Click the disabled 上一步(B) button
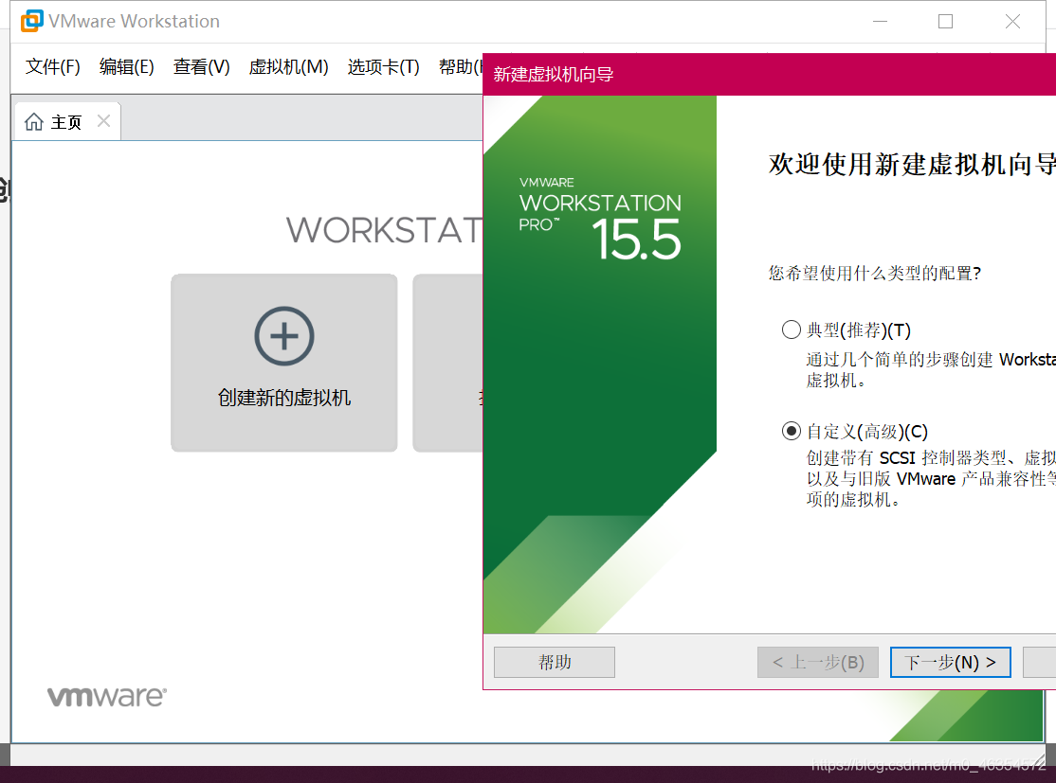1056x783 pixels. click(x=817, y=663)
